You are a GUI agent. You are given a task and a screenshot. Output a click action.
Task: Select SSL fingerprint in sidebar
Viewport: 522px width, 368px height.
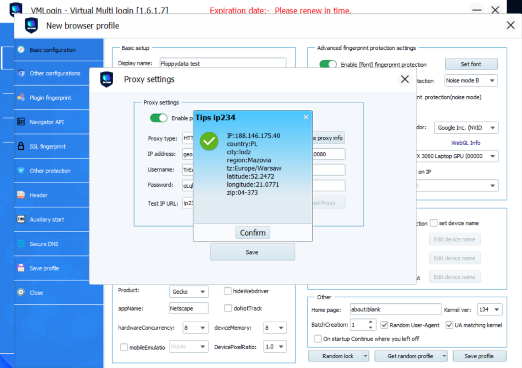(x=51, y=146)
